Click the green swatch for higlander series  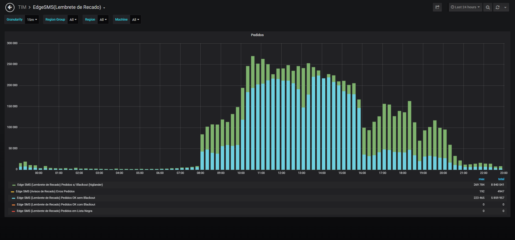pyautogui.click(x=14, y=185)
